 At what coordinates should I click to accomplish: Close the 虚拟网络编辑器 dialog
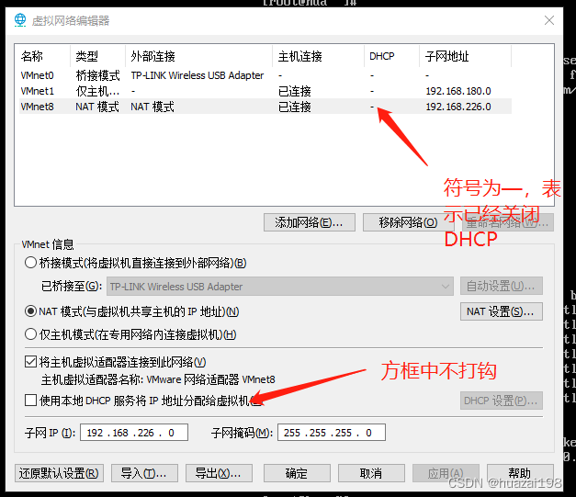tap(549, 20)
